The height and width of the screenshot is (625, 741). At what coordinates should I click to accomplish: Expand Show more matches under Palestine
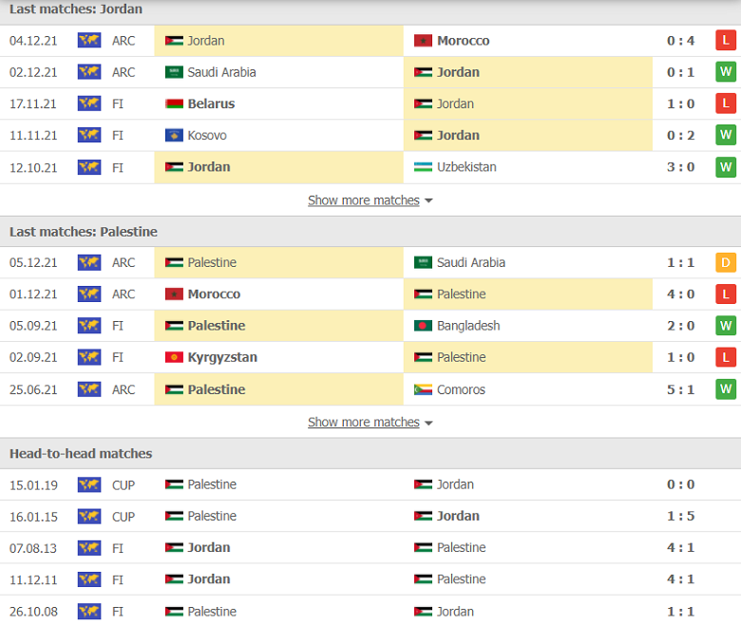point(363,422)
